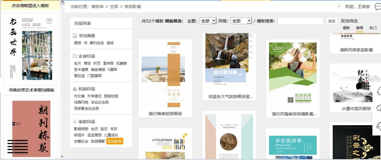
Task: Open 简约唯美旅游画册 template thumbnail
Action: pos(165,74)
